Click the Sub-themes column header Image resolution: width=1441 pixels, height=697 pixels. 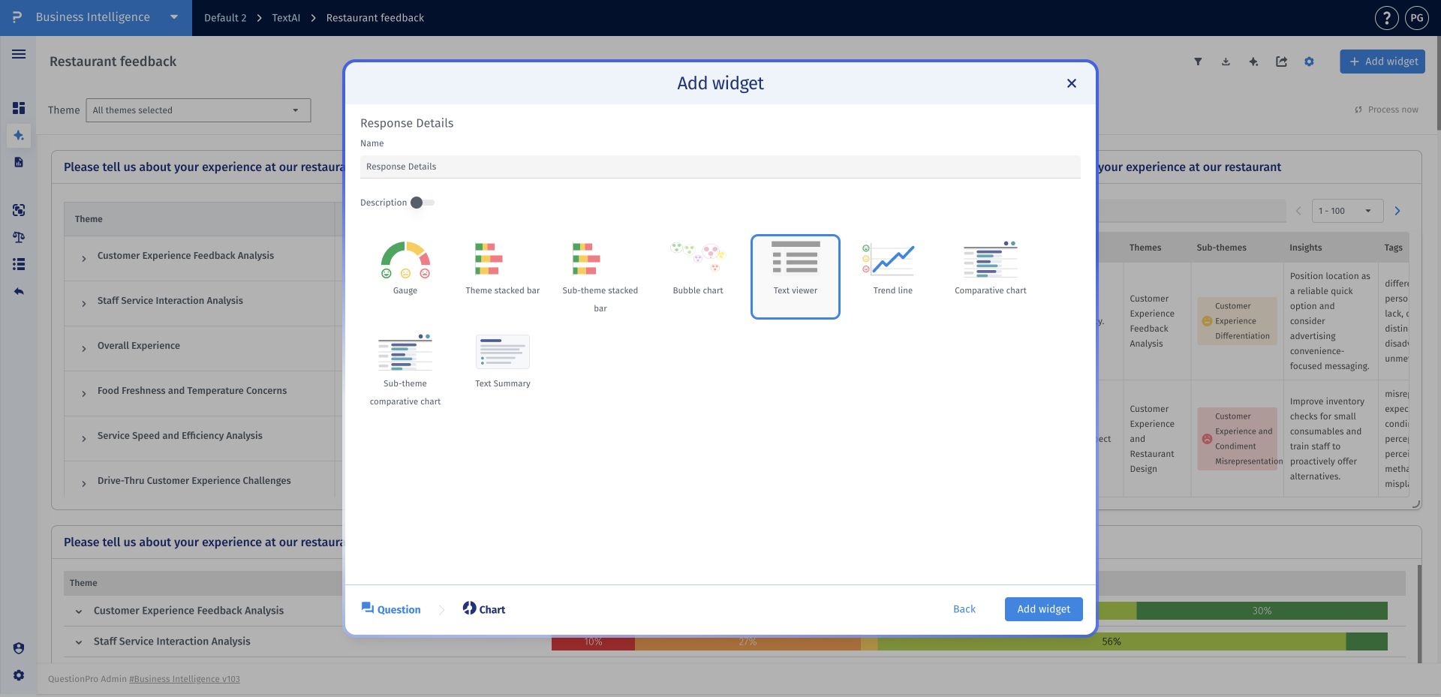point(1221,248)
